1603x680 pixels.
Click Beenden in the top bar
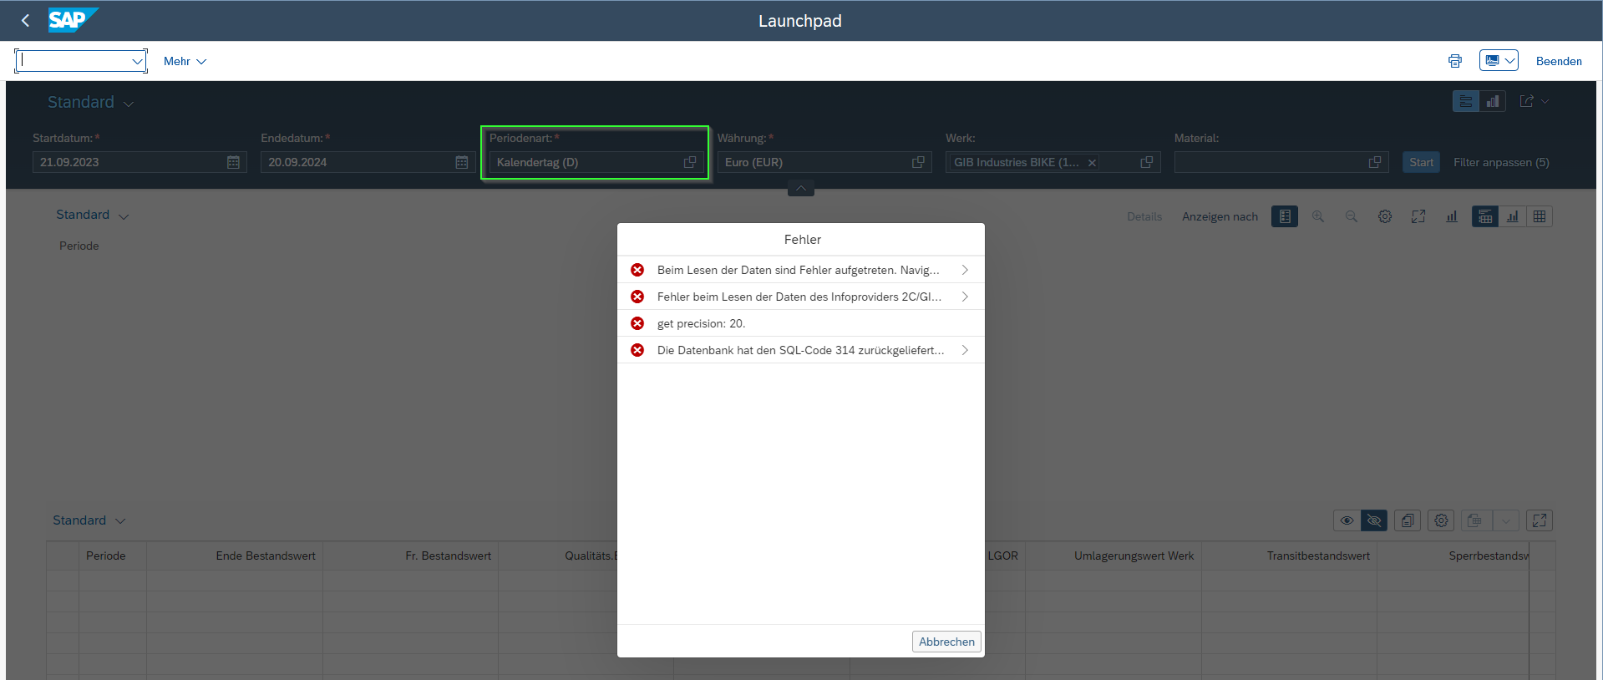point(1558,61)
